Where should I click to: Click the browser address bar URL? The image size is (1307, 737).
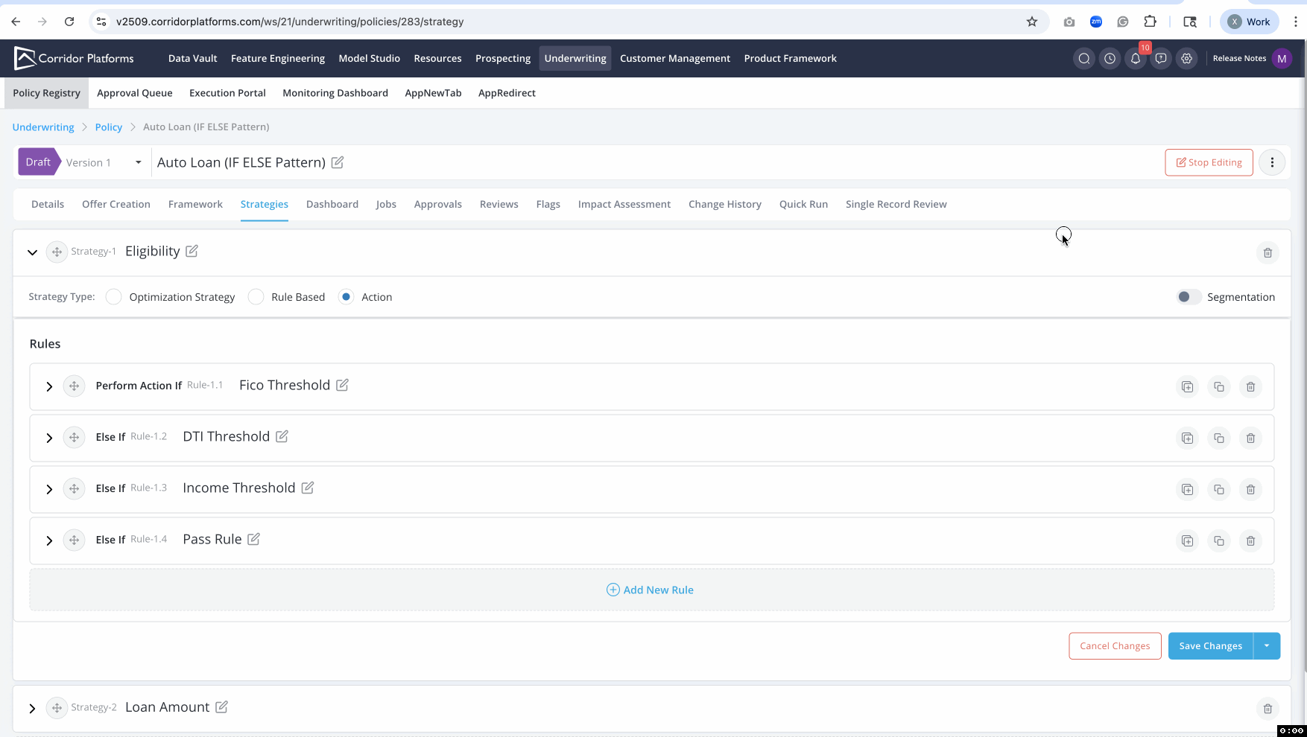(290, 22)
